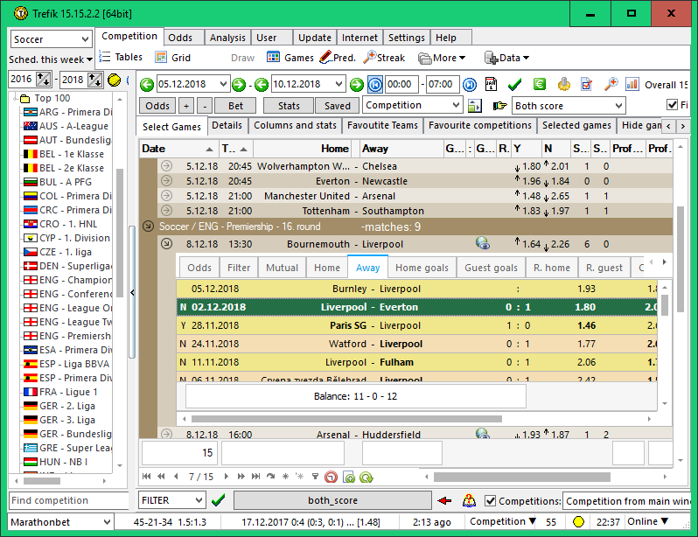Click the yellow coin next to year range
Image resolution: width=698 pixels, height=537 pixels.
pyautogui.click(x=114, y=80)
